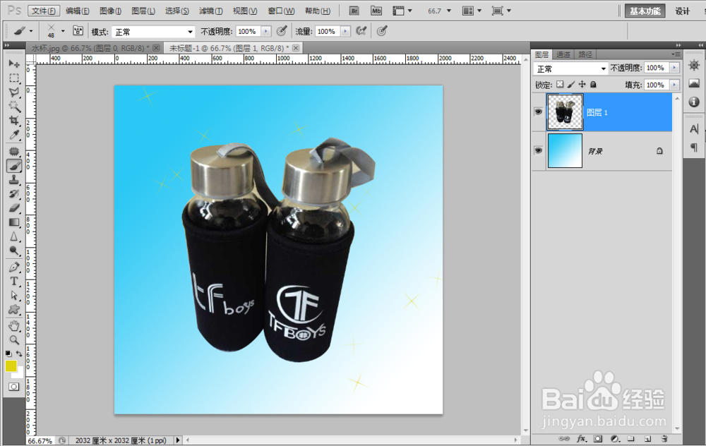Select the History Brush tool
Screen dimensions: 706x446
tap(14, 194)
